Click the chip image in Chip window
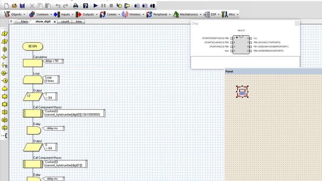 pyautogui.click(x=241, y=45)
